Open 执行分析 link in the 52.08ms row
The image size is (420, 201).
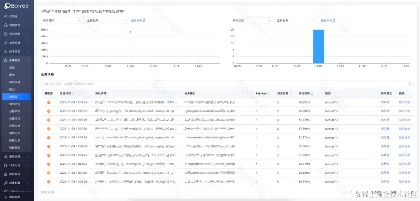coord(404,147)
